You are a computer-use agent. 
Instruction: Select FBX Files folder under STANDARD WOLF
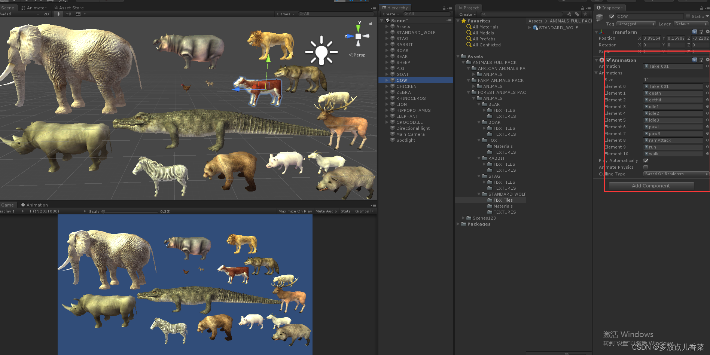click(503, 200)
